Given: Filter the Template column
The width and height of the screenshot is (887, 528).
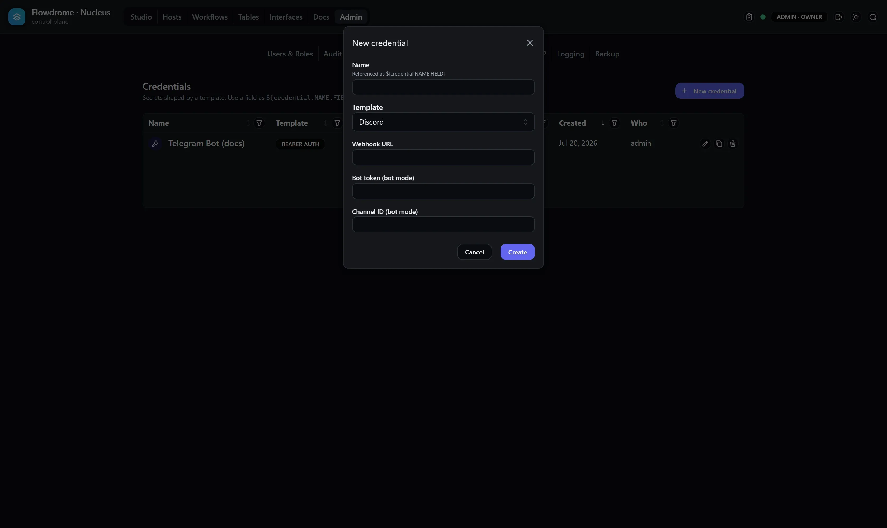Looking at the screenshot, I should (x=337, y=123).
